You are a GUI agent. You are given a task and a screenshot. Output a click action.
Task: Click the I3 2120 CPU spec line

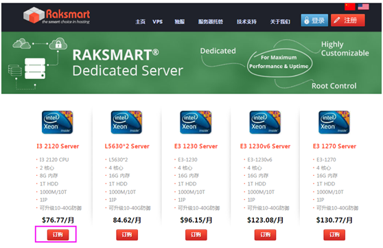(54, 159)
